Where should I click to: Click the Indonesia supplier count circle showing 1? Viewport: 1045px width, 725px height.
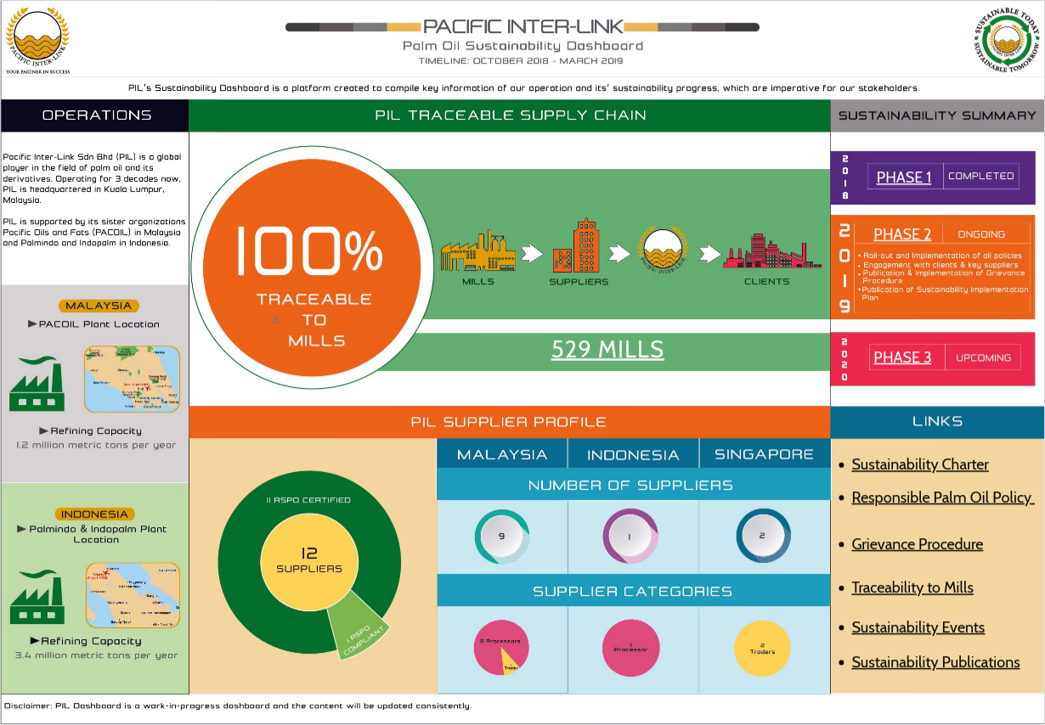point(631,537)
